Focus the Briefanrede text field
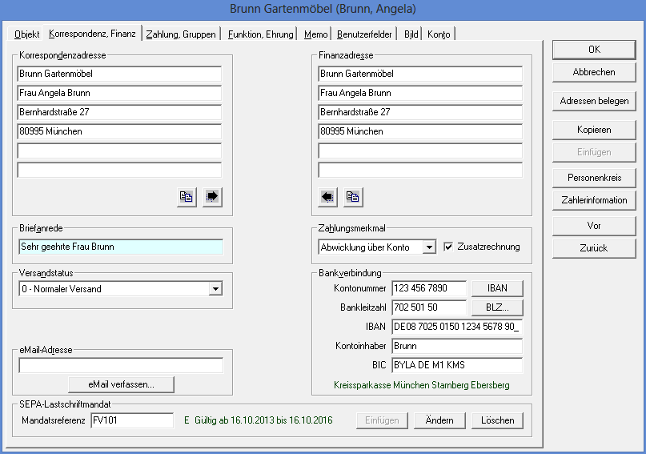This screenshot has width=646, height=454. click(121, 247)
